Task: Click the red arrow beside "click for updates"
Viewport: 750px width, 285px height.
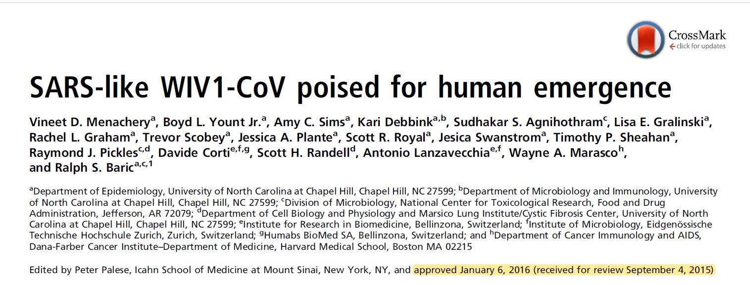Action: pos(672,47)
